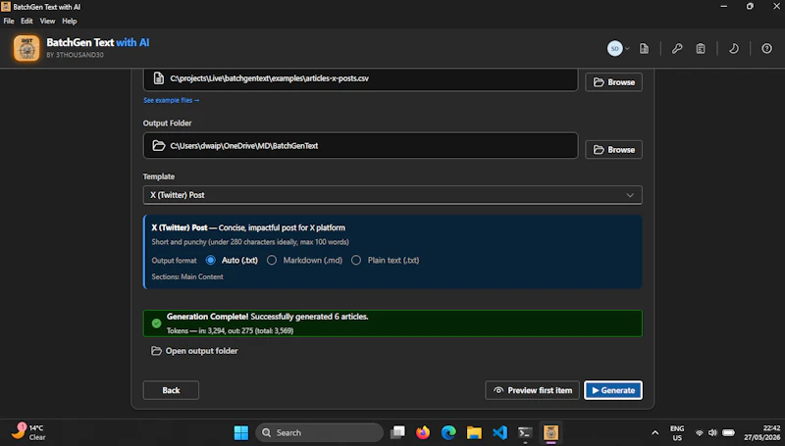Click the document file icon in header

(x=645, y=48)
